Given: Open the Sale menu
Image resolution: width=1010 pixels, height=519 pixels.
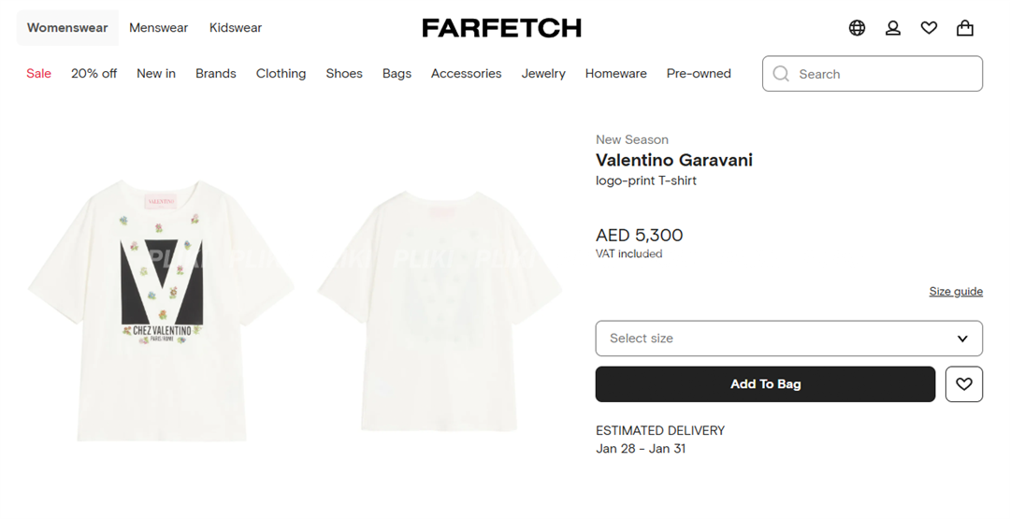Looking at the screenshot, I should (38, 73).
